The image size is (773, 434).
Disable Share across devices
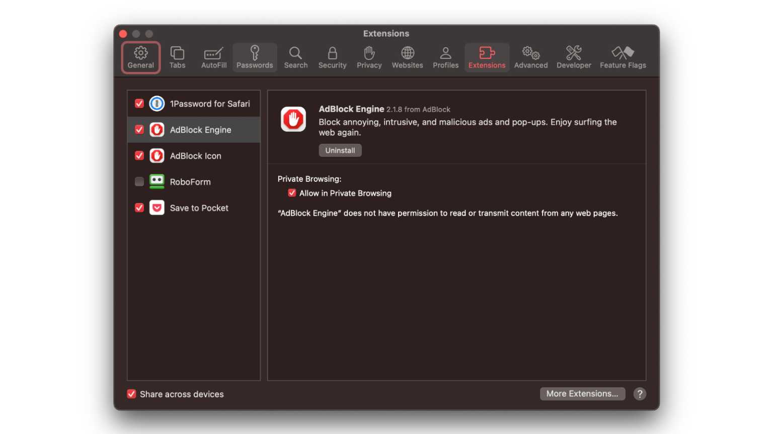tap(131, 394)
